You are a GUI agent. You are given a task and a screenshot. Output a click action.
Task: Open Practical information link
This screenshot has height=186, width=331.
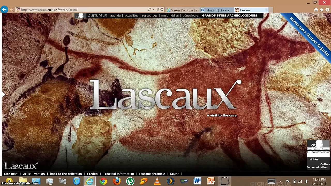119,174
